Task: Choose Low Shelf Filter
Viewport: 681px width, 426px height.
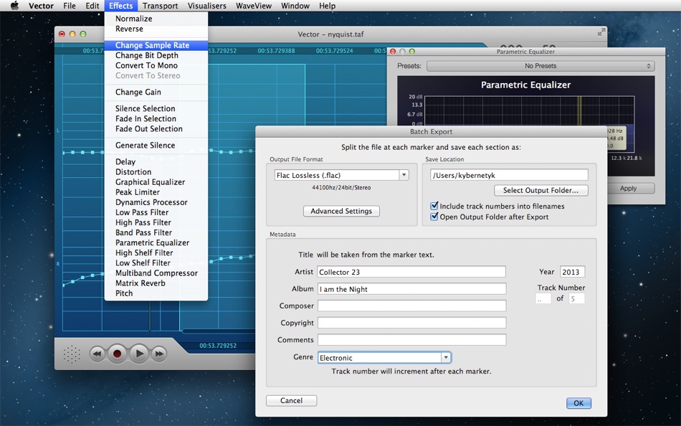Action: click(x=156, y=263)
